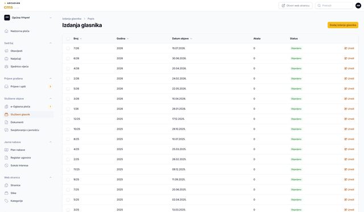Collapse the Sadržaj sidebar section

click(x=51, y=43)
